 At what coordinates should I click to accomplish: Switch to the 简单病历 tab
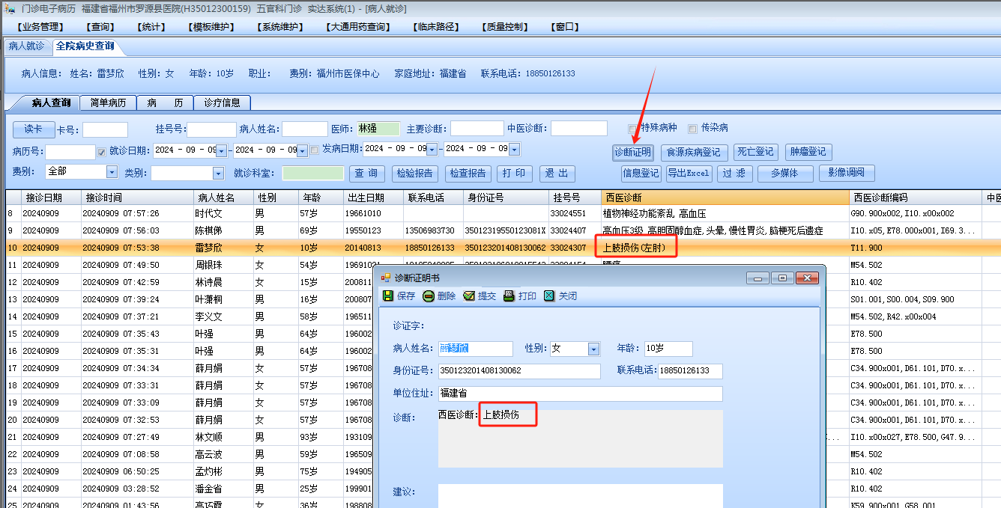[x=108, y=102]
